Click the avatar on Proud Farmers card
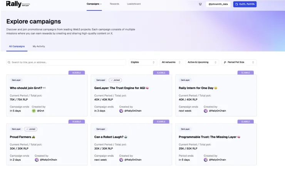The width and height of the screenshot is (285, 173). (37, 160)
